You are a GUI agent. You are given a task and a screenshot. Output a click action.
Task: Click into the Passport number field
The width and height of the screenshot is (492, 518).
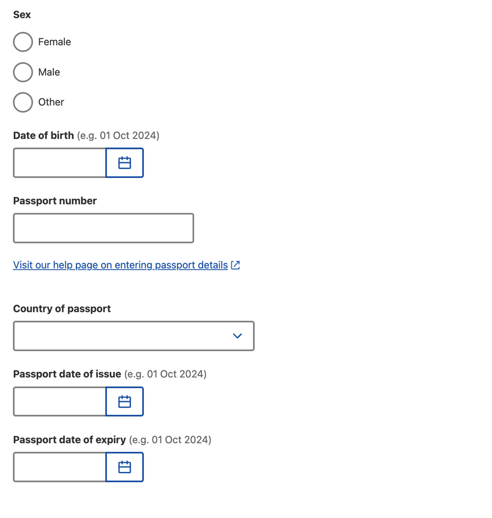pos(103,228)
